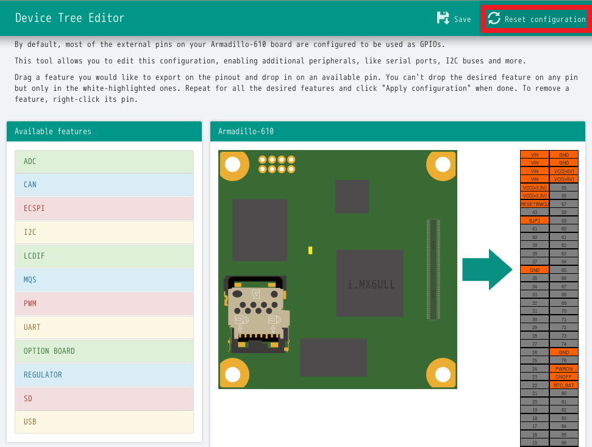The width and height of the screenshot is (592, 447).
Task: Click the Reset configuration refresh icon
Action: (x=494, y=19)
